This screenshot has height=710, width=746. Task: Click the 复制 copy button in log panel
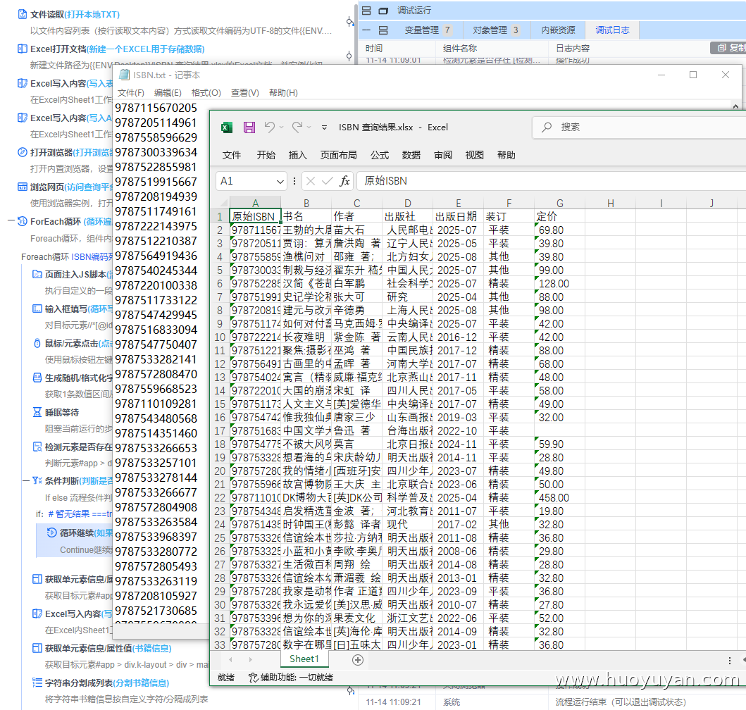[731, 48]
